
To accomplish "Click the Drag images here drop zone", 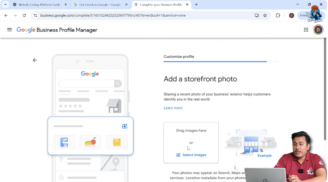I will [x=191, y=143].
